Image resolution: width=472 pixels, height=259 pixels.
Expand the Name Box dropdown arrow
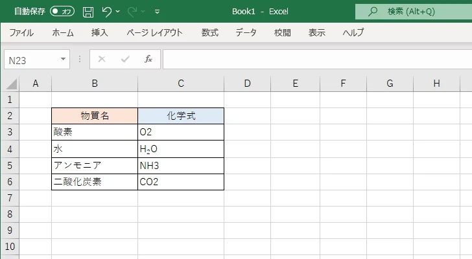[x=64, y=59]
